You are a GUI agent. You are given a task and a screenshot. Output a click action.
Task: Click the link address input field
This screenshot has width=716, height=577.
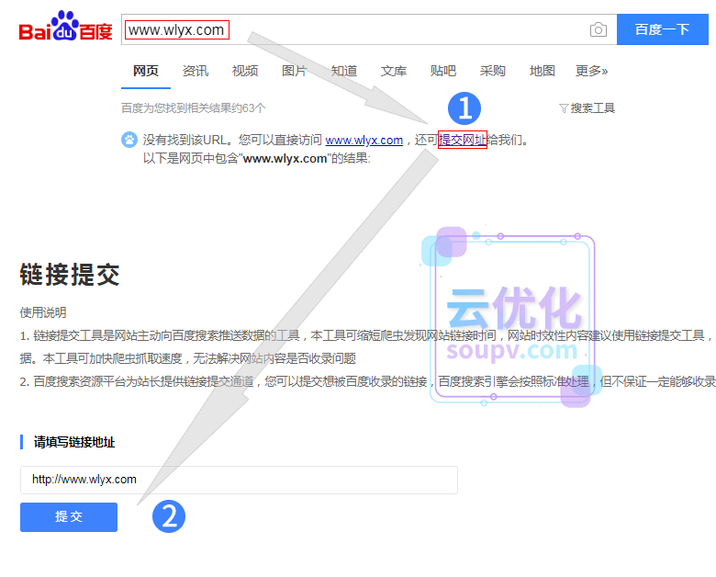click(x=239, y=480)
